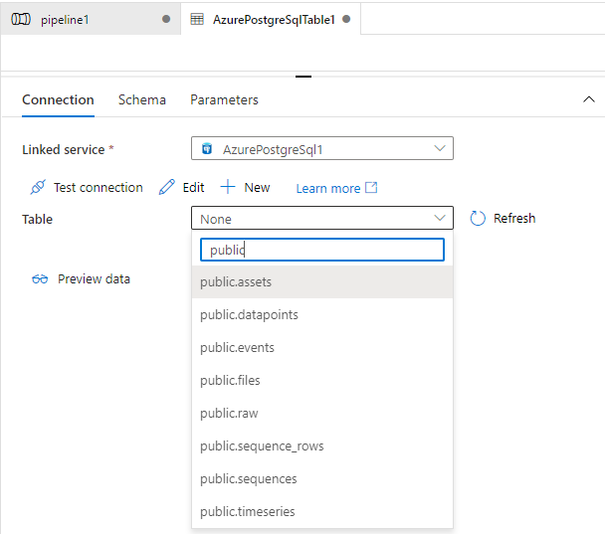Click the Refresh circular arrow icon

[x=478, y=218]
